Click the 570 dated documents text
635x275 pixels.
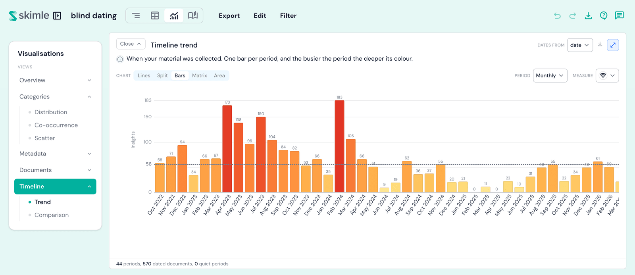[167, 264]
